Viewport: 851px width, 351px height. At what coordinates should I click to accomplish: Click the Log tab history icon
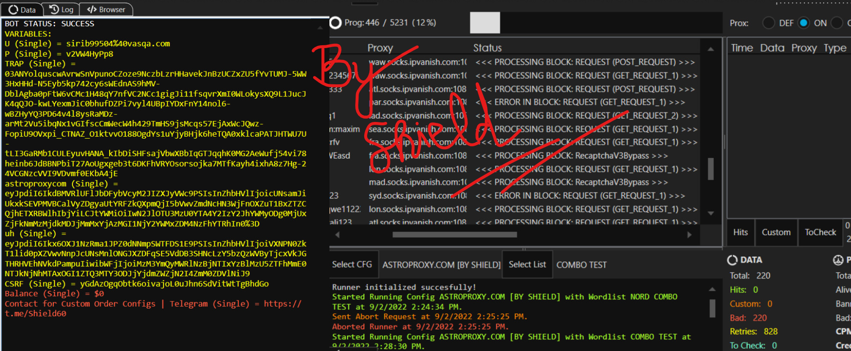coord(54,10)
